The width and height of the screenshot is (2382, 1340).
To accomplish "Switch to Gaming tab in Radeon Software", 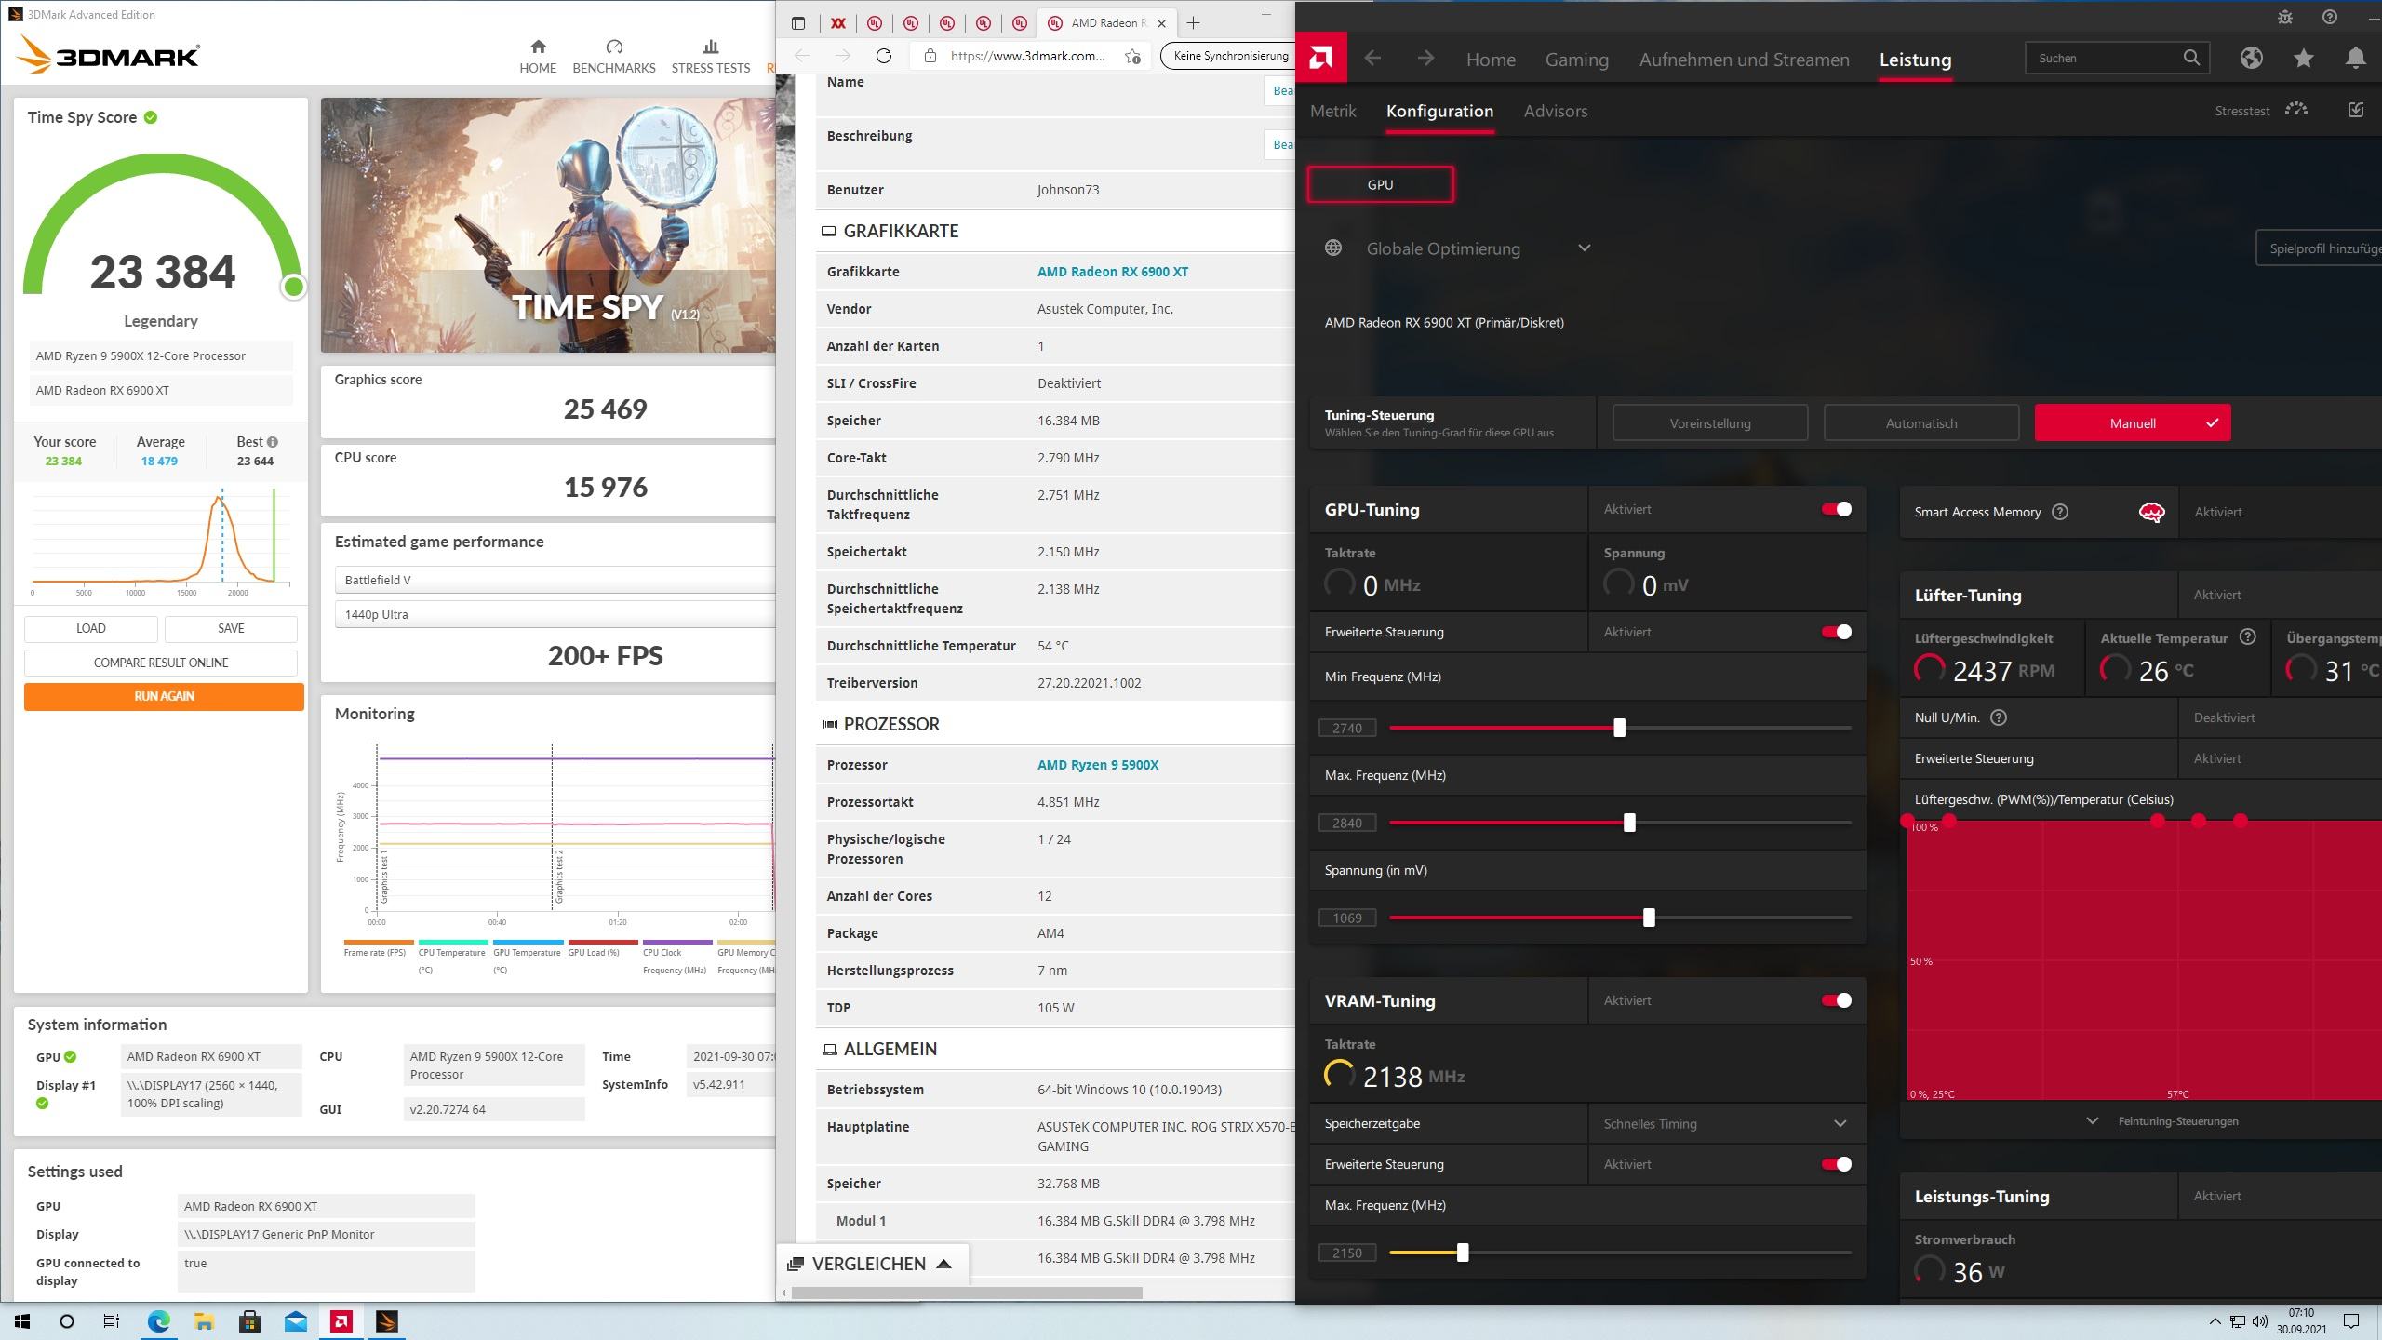I will [x=1576, y=60].
